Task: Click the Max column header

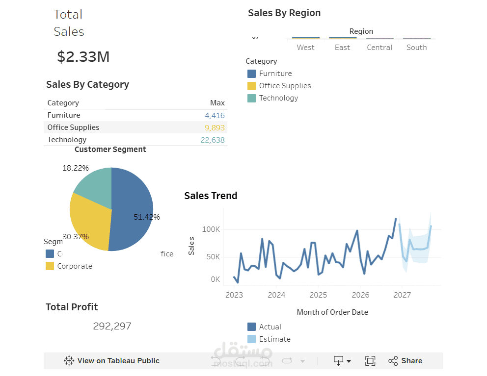Action: (217, 102)
